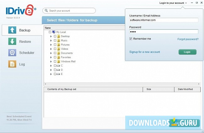Expand the E drive tree node
Image resolution: width=204 pixels, height=133 pixels.
(x=51, y=74)
